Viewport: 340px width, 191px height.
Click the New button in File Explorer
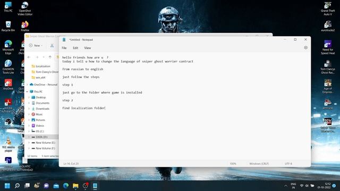tap(36, 46)
